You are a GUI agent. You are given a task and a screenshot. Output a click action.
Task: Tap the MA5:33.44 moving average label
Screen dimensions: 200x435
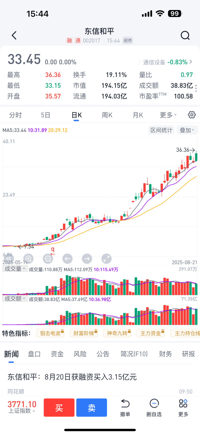(x=14, y=130)
